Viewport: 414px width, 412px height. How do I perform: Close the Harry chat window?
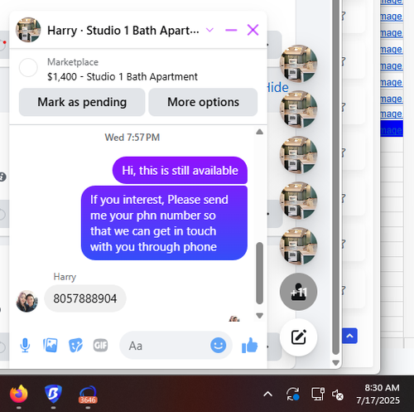253,30
